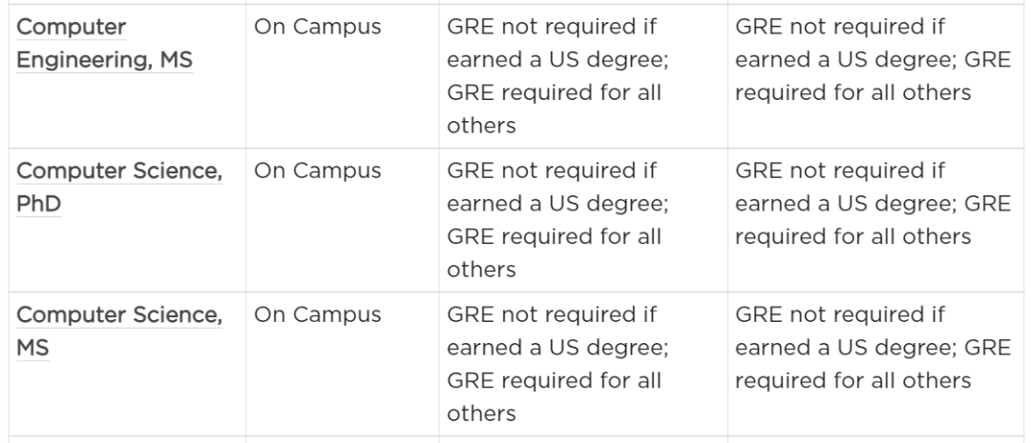Click 'required for all others' in Computer Science MS row
Screen dimensions: 1031x443
pos(852,380)
